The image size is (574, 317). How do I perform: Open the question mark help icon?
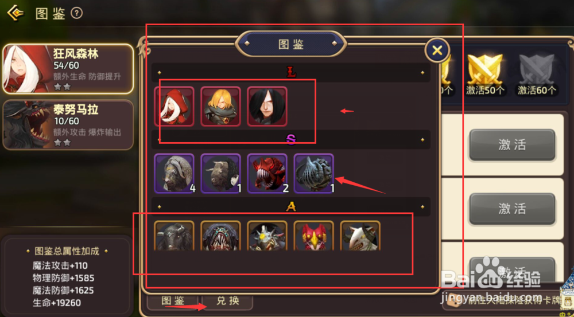pyautogui.click(x=76, y=14)
